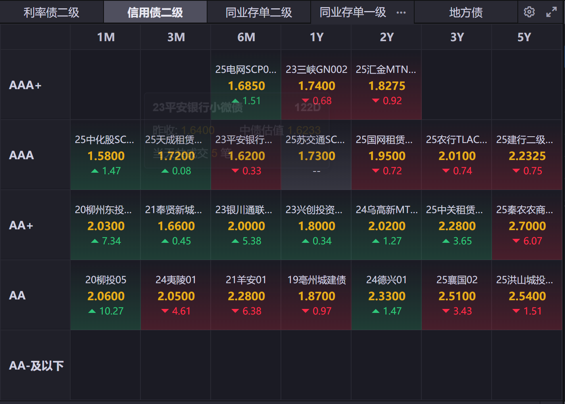The height and width of the screenshot is (404, 565).
Task: Select the 信用债二级 tab
Action: 155,13
